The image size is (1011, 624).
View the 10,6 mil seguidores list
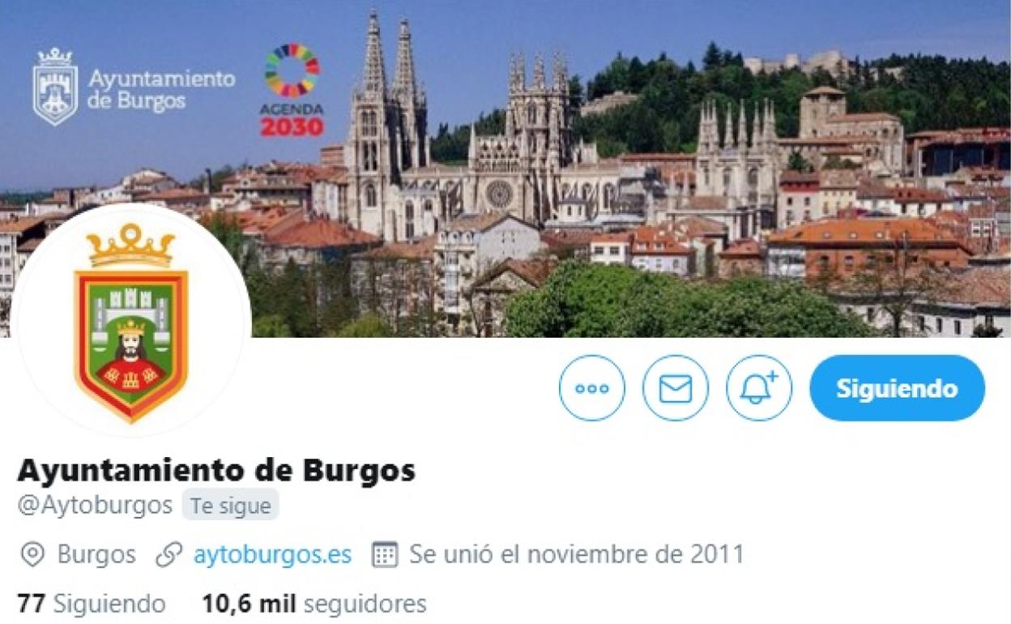[314, 604]
